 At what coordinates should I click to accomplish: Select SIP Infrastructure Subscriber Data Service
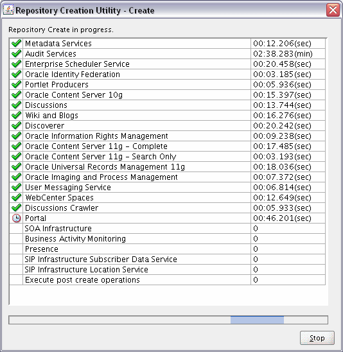pyautogui.click(x=101, y=260)
